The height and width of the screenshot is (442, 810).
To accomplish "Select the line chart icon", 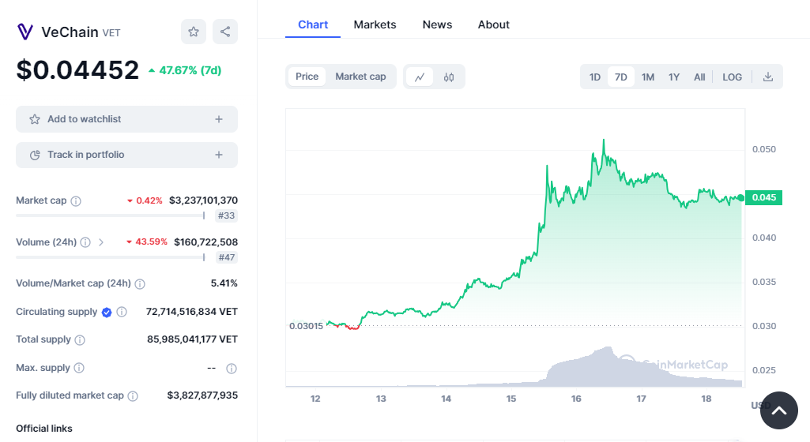I will (420, 77).
